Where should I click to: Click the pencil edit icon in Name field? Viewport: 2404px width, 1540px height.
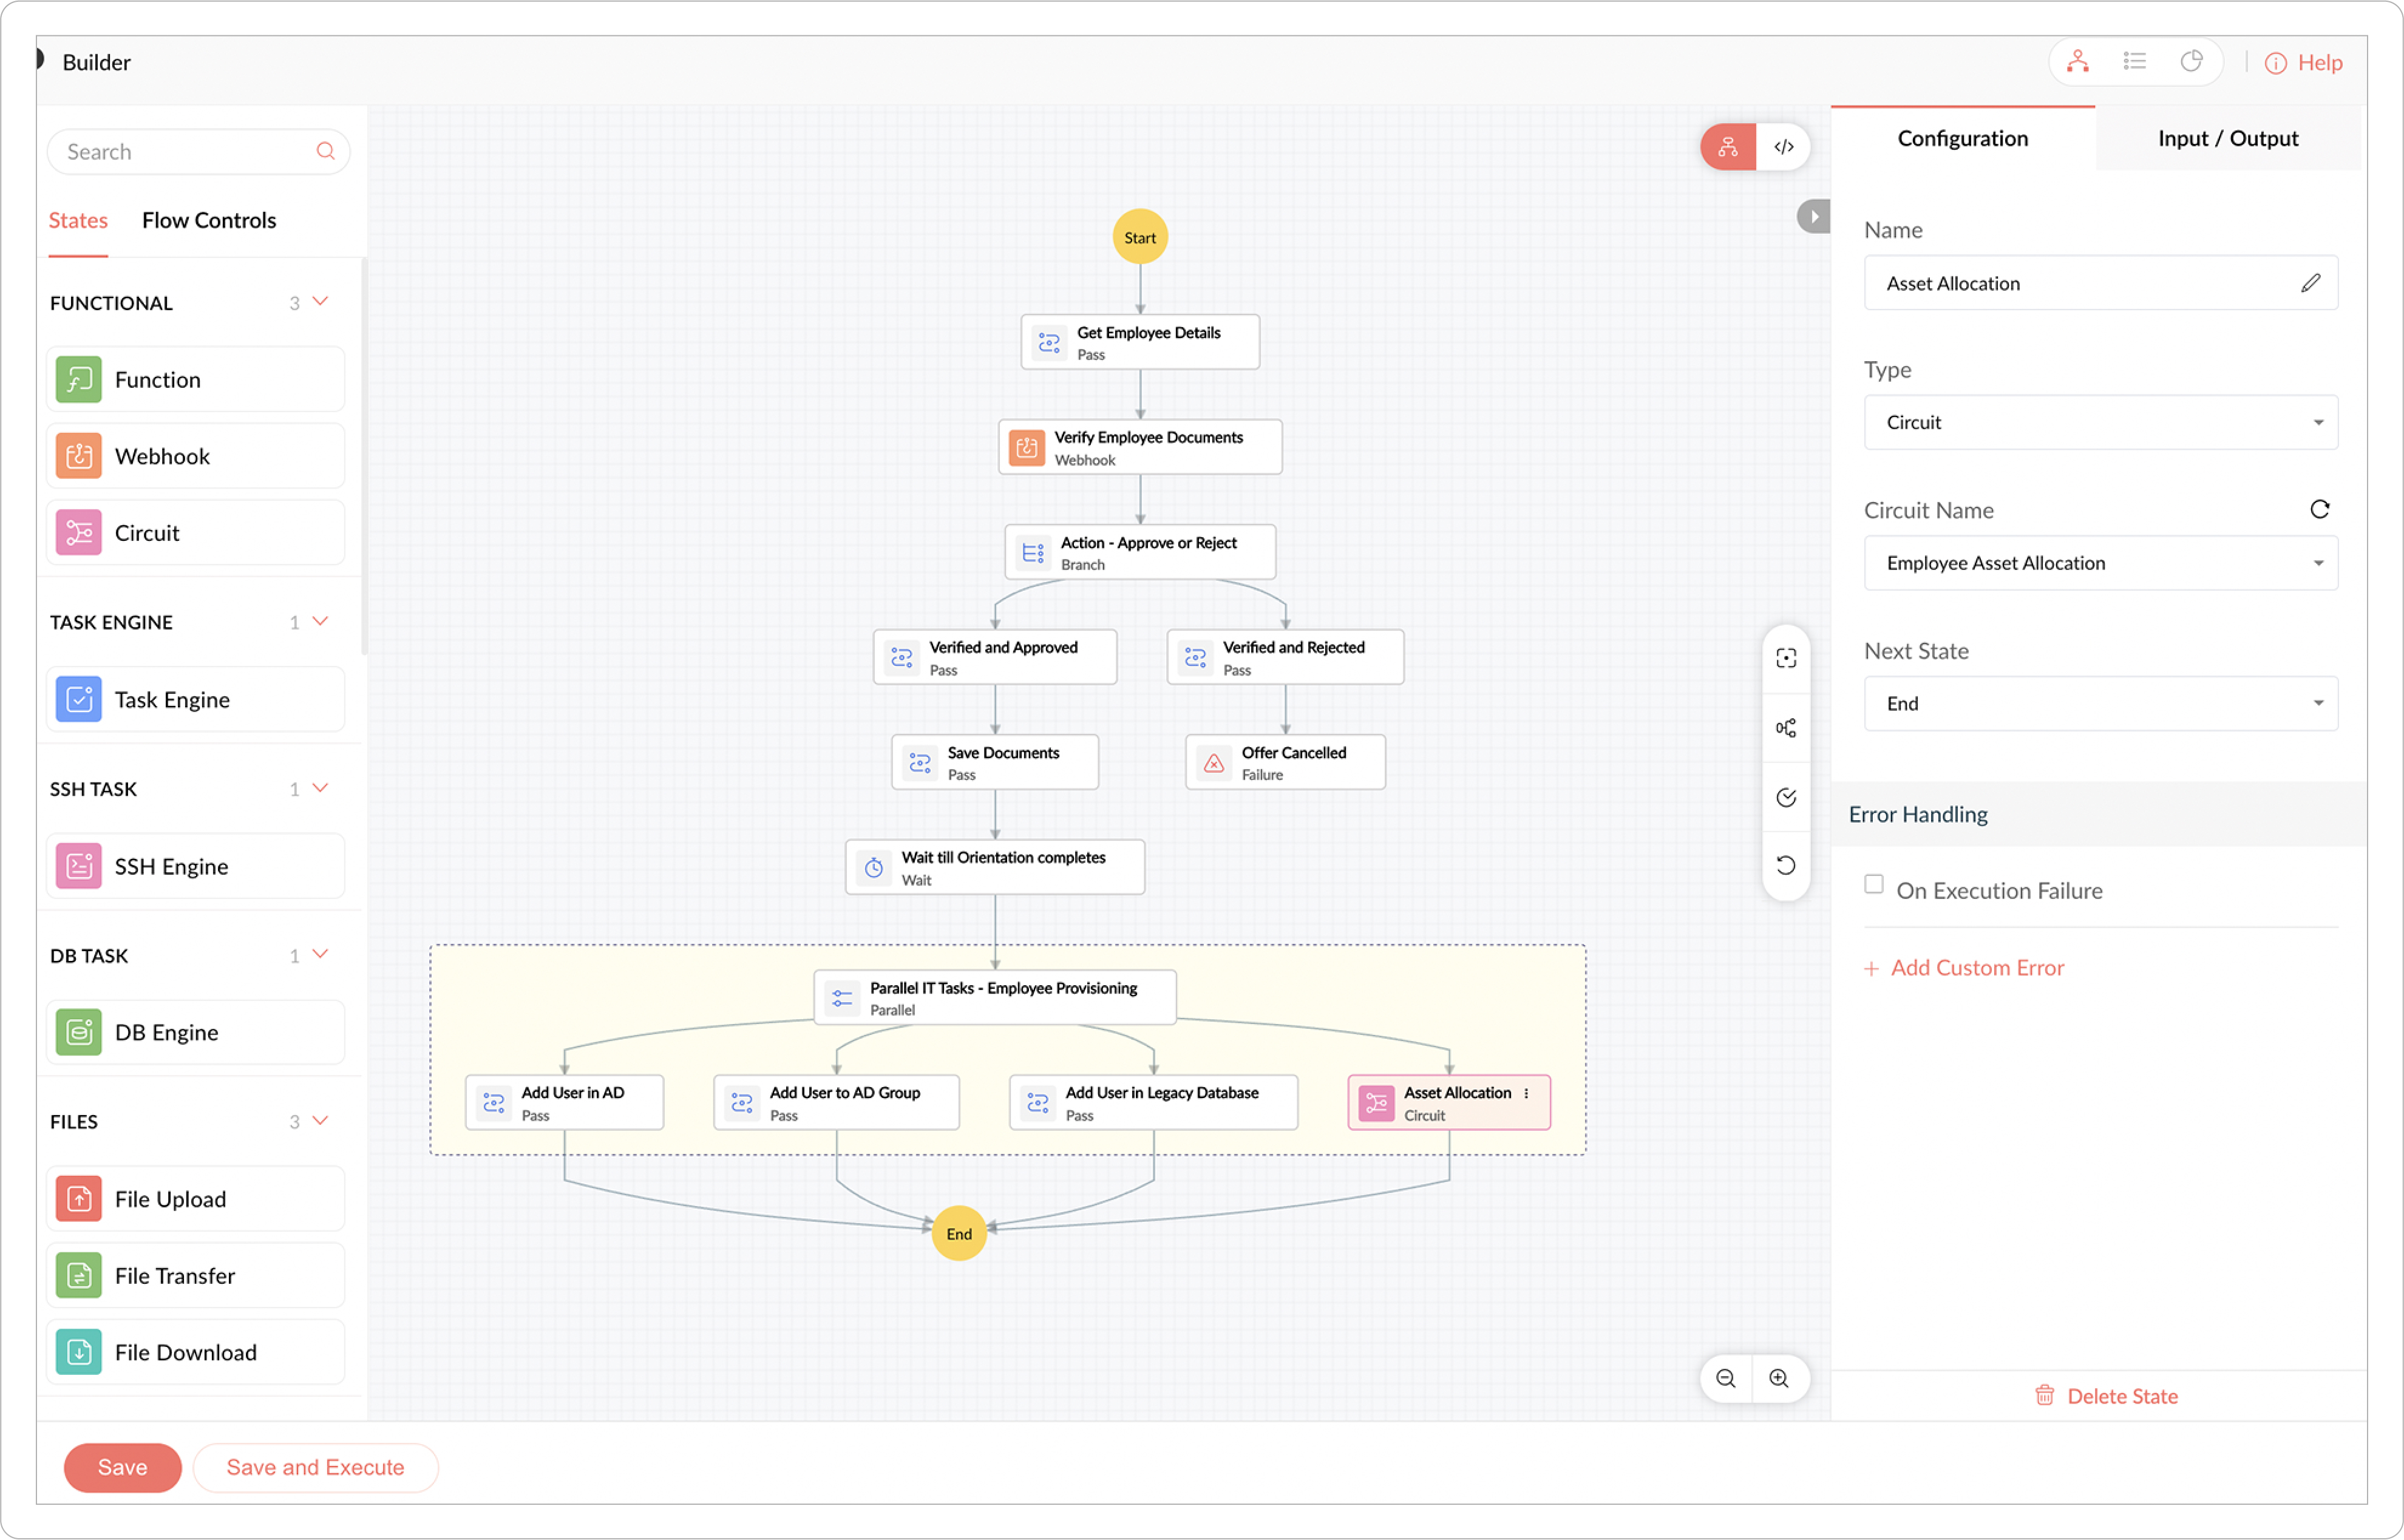pos(2310,283)
